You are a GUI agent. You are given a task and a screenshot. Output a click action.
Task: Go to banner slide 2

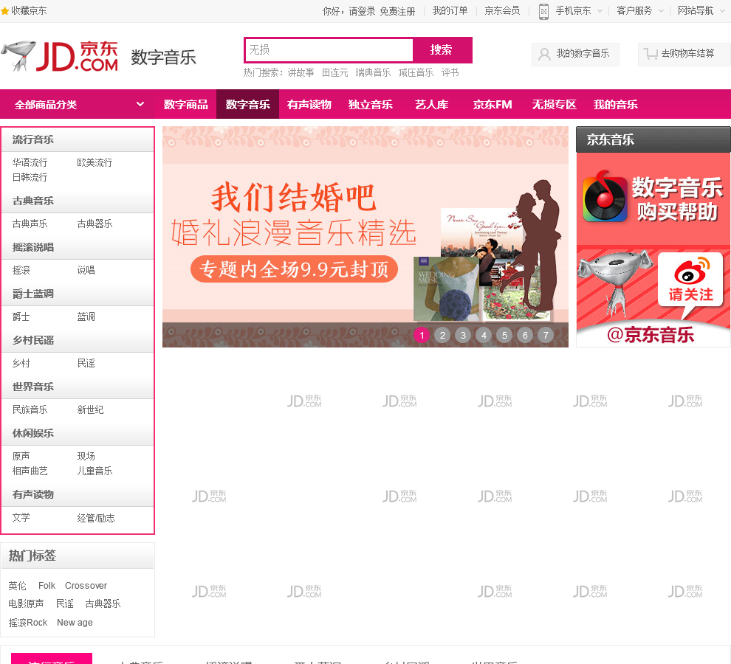pos(442,335)
